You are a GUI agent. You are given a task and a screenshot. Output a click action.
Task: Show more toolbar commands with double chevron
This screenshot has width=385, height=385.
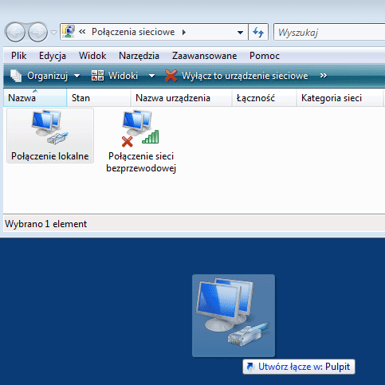point(324,76)
